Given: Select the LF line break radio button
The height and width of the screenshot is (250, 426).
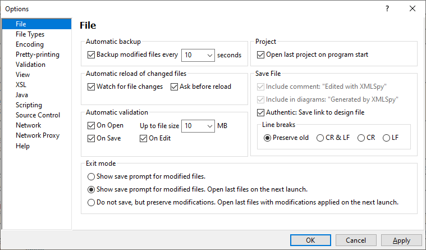Looking at the screenshot, I should (x=386, y=138).
